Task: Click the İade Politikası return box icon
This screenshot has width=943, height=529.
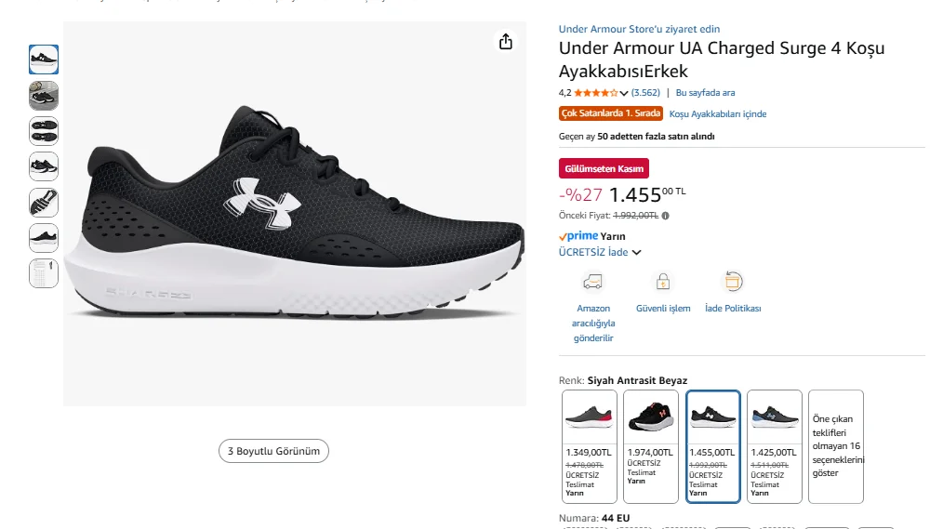Action: [x=733, y=282]
